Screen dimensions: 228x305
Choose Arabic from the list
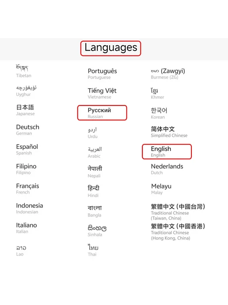pyautogui.click(x=95, y=152)
